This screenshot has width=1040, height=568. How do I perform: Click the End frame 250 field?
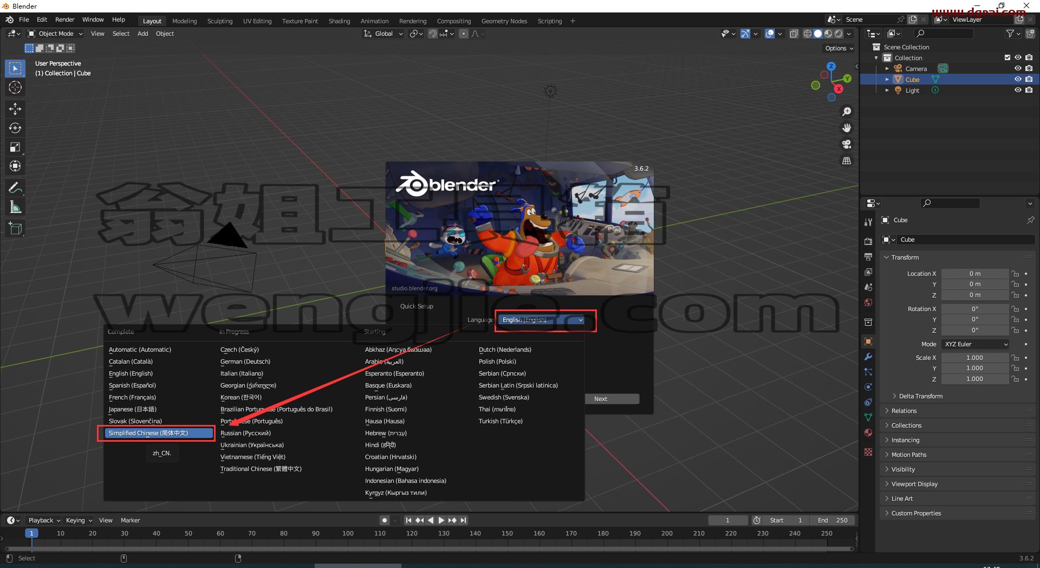833,520
